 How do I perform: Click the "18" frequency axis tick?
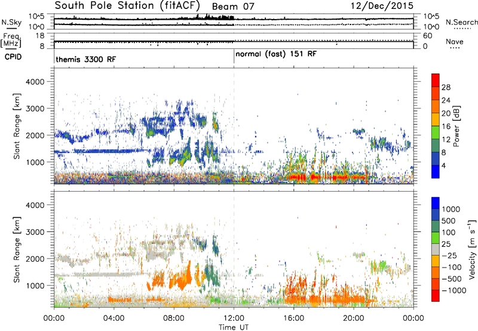pyautogui.click(x=39, y=36)
